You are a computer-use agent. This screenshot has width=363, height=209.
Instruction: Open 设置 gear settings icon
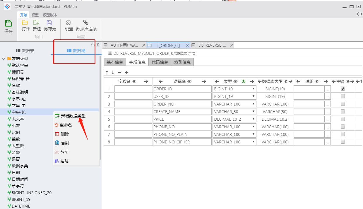[x=69, y=22]
